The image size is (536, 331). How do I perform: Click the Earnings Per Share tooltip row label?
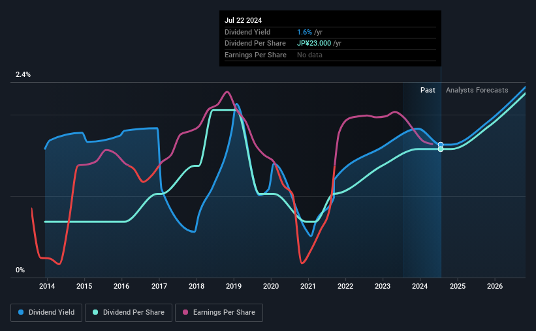[255, 55]
